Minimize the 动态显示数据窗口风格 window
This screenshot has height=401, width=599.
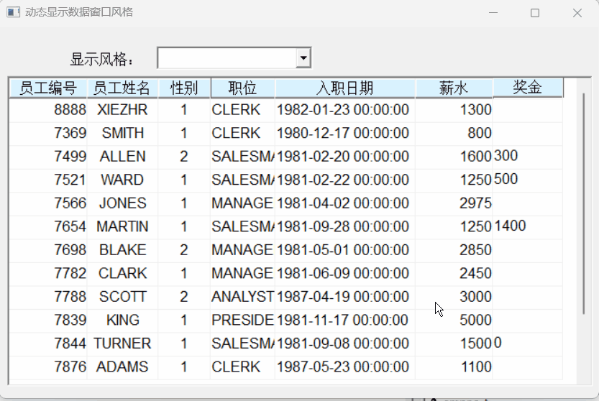[x=493, y=13]
